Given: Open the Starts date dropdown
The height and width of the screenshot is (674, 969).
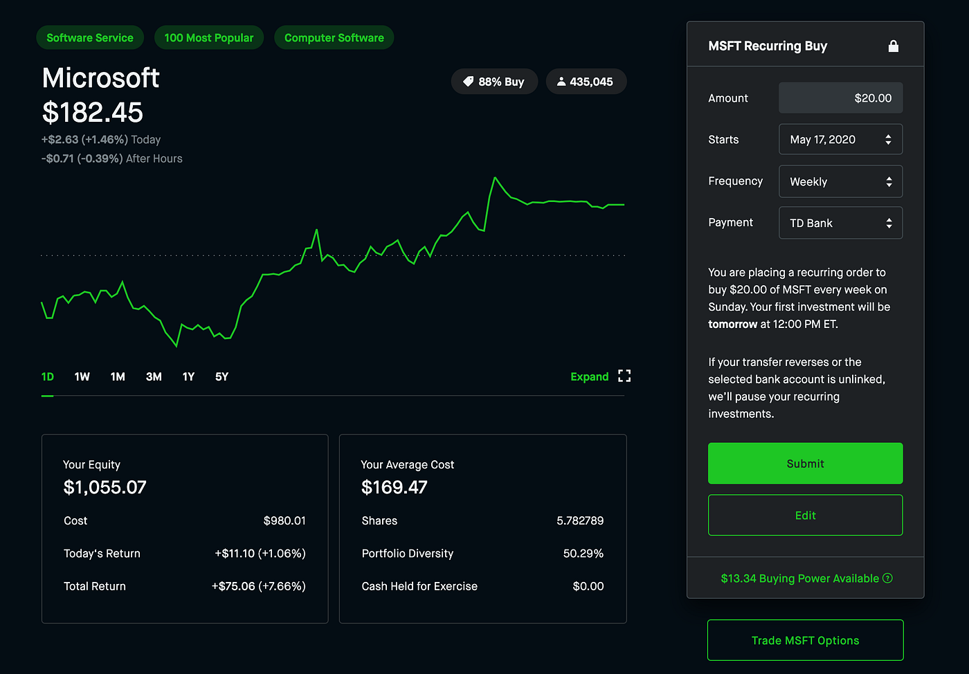Looking at the screenshot, I should tap(840, 140).
